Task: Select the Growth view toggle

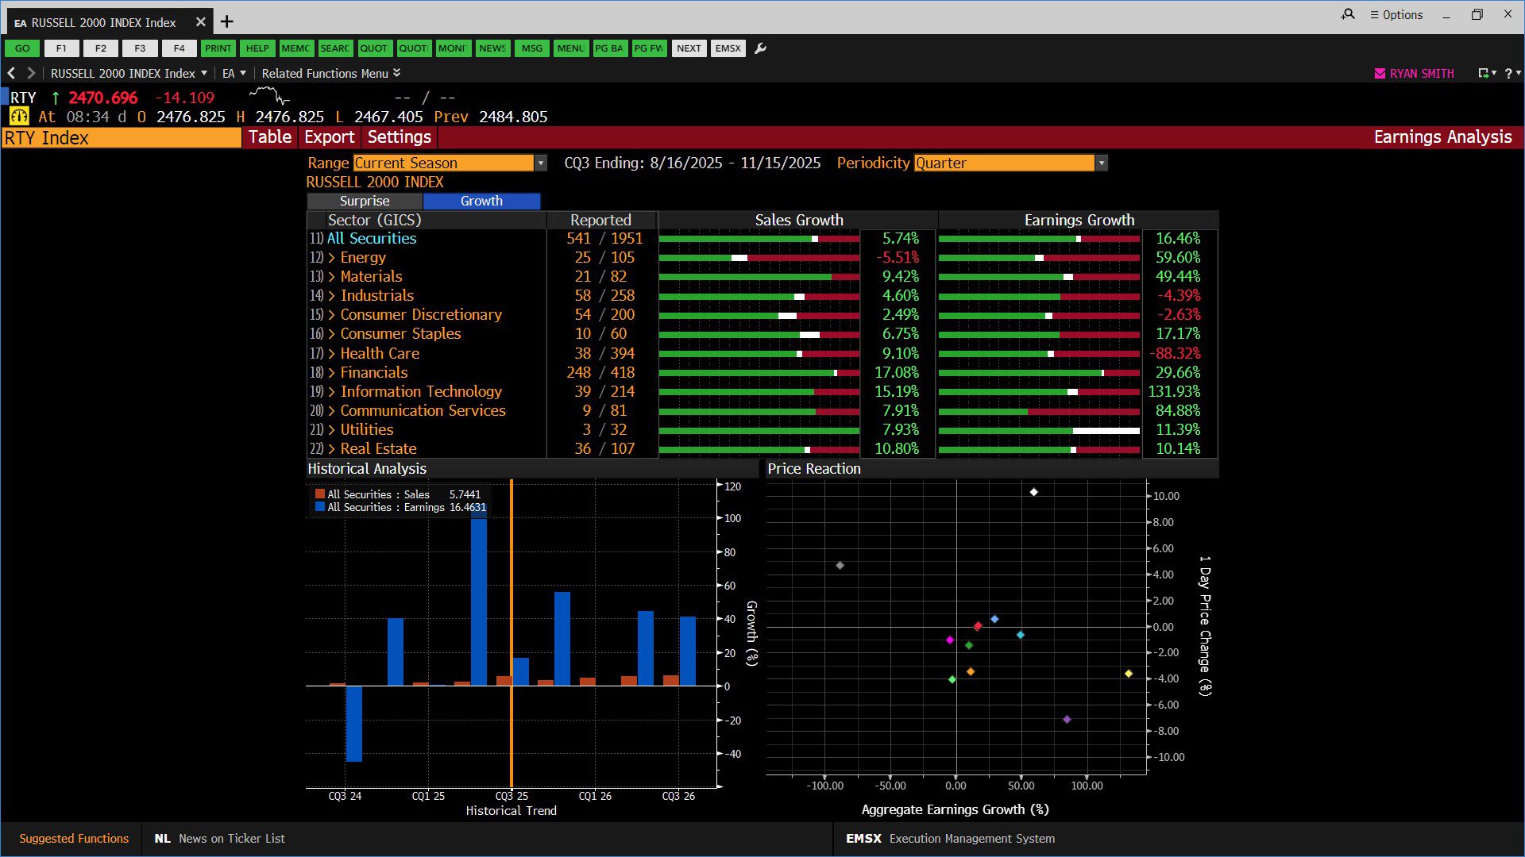Action: [481, 201]
